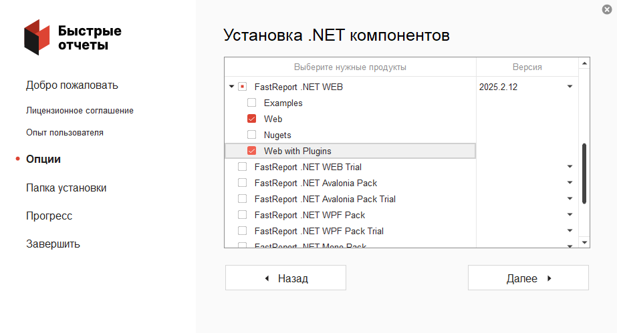Click scrollbar up arrow in product list
The image size is (617, 333).
click(x=584, y=64)
